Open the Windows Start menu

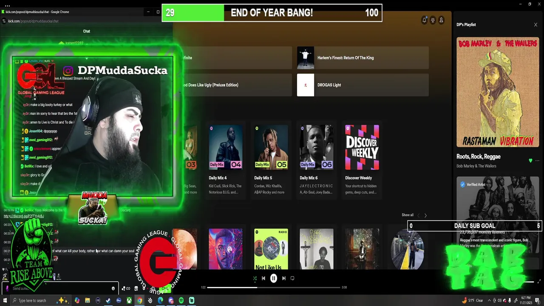[x=5, y=300]
